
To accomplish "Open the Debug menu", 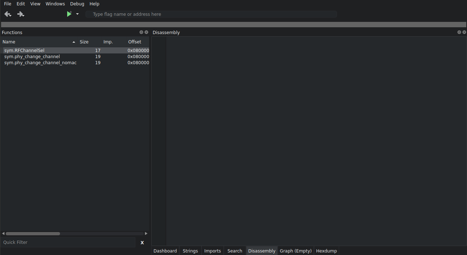I will point(77,4).
